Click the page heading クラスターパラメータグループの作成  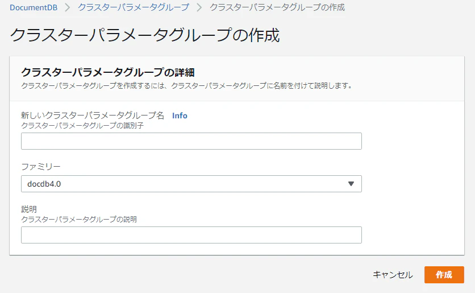tap(145, 35)
